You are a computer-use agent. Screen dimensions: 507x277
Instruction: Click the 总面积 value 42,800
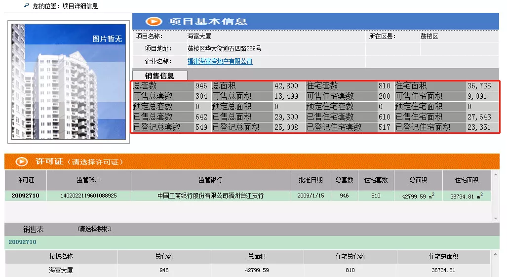click(x=286, y=85)
